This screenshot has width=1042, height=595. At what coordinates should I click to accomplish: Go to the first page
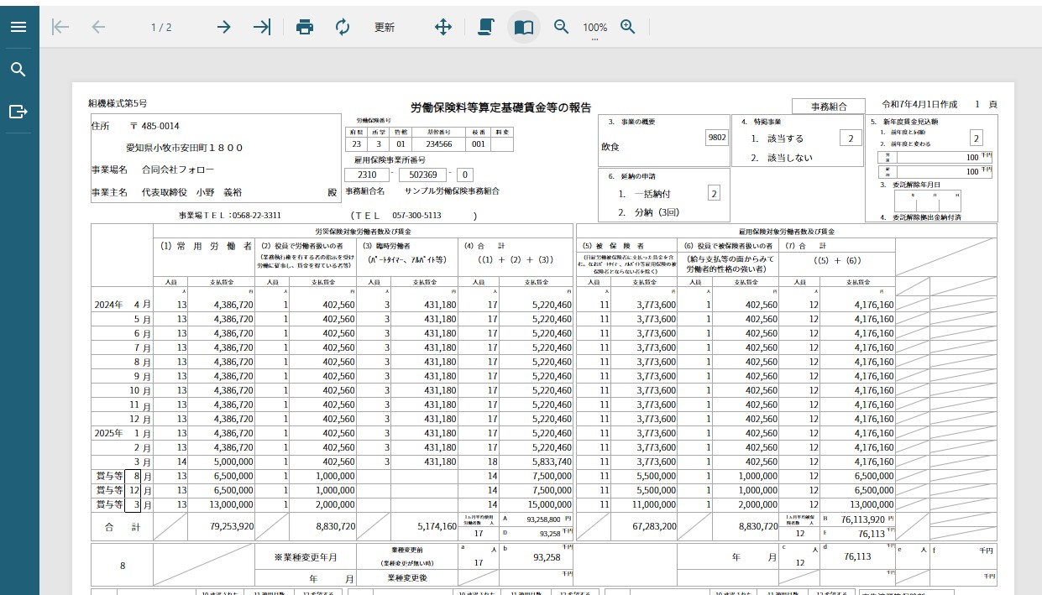point(60,27)
